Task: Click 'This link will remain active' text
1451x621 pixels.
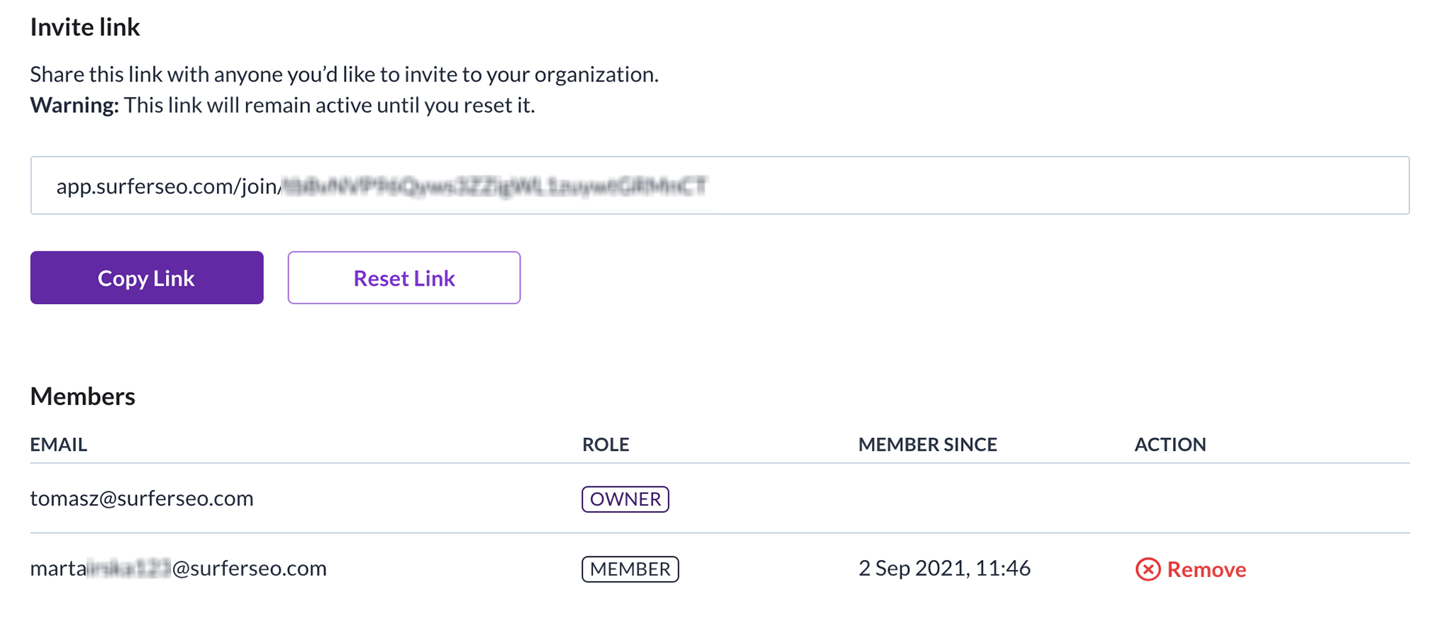Action: [330, 105]
